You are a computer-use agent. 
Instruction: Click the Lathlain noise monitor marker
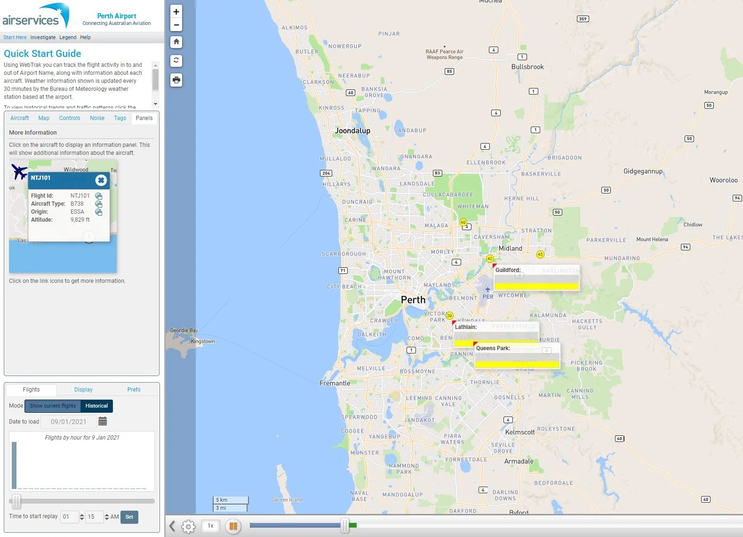tap(454, 323)
